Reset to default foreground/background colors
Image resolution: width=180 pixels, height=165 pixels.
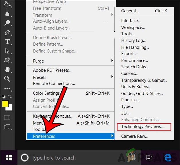click(3, 97)
